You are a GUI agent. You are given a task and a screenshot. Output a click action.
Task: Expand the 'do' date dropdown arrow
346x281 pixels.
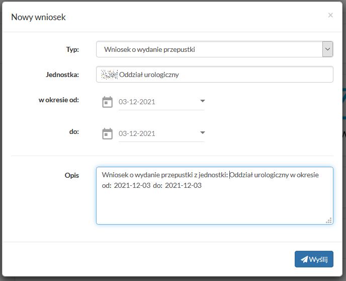pyautogui.click(x=203, y=133)
